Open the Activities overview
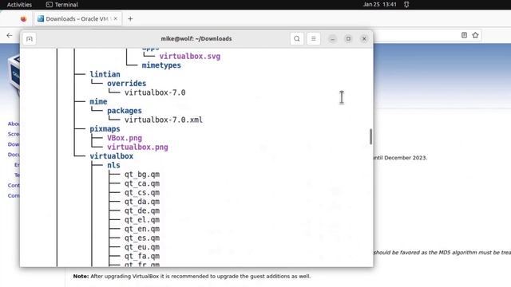511x287 pixels. click(x=19, y=5)
